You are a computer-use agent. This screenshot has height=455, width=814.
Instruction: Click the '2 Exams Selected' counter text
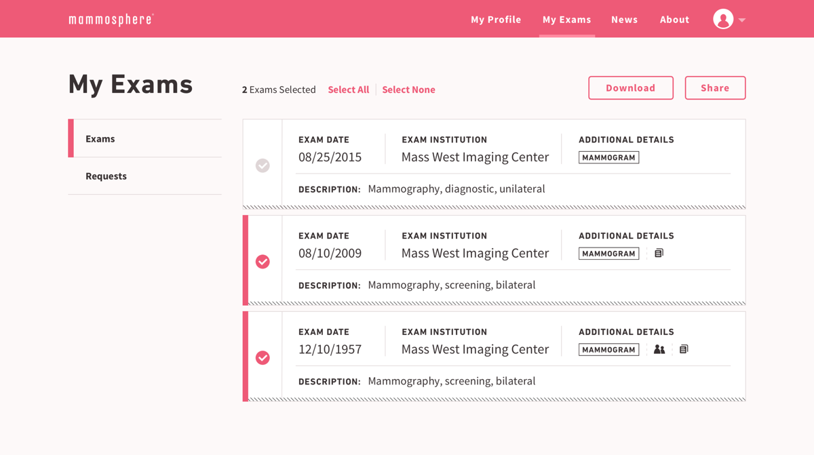279,90
